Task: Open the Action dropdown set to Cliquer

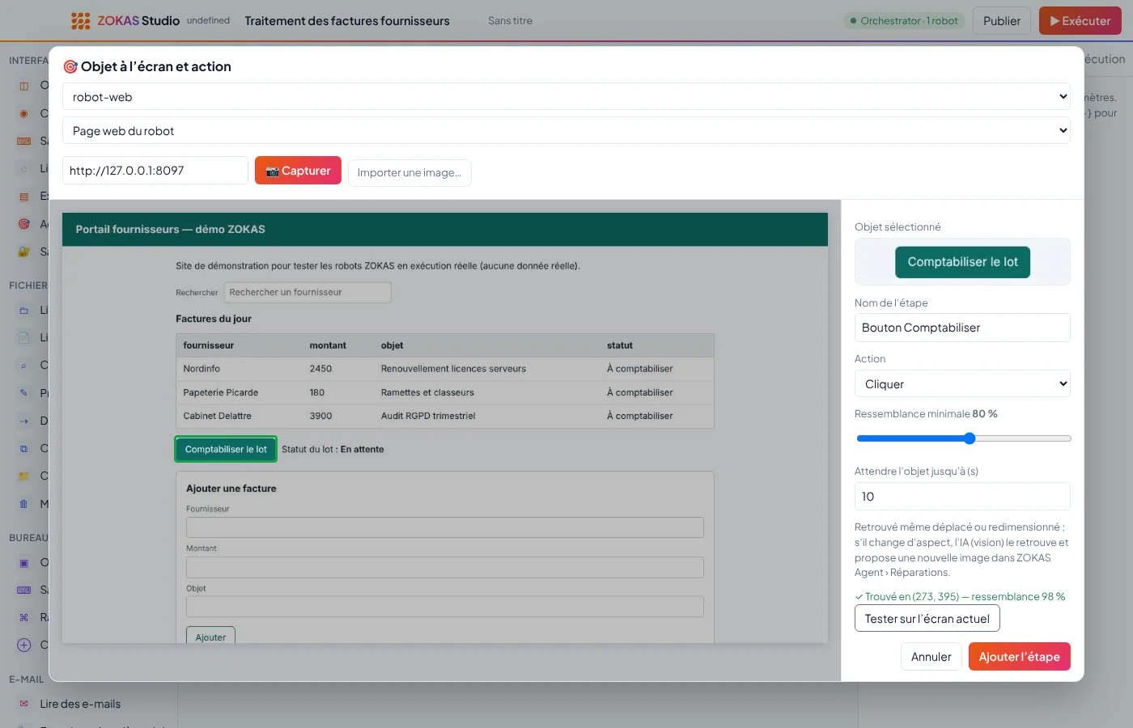Action: point(962,383)
